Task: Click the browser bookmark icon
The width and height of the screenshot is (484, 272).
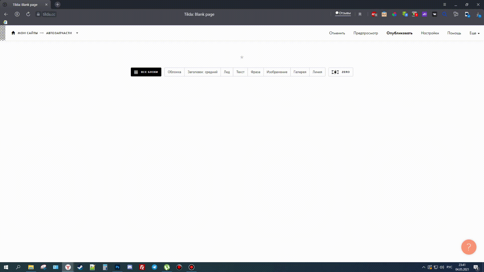Action: click(x=360, y=14)
